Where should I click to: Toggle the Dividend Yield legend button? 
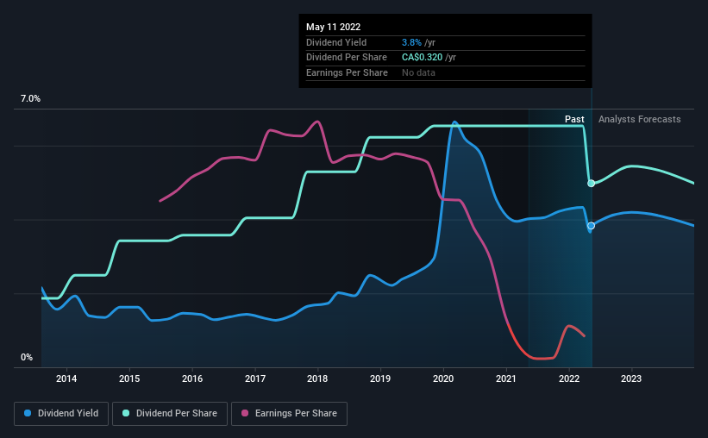point(61,414)
